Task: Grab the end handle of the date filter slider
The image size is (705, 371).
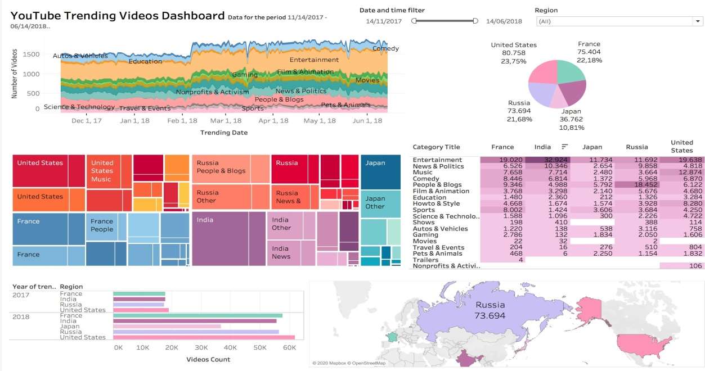Action: tap(475, 21)
